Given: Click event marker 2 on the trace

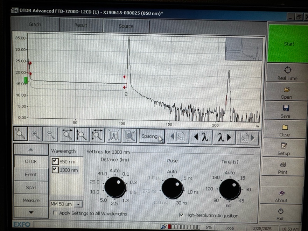Looking at the screenshot, I should pyautogui.click(x=126, y=94).
